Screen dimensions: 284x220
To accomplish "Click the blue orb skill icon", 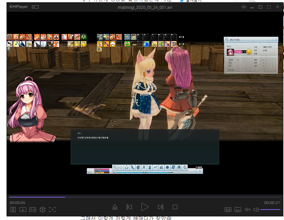I will tap(146, 44).
